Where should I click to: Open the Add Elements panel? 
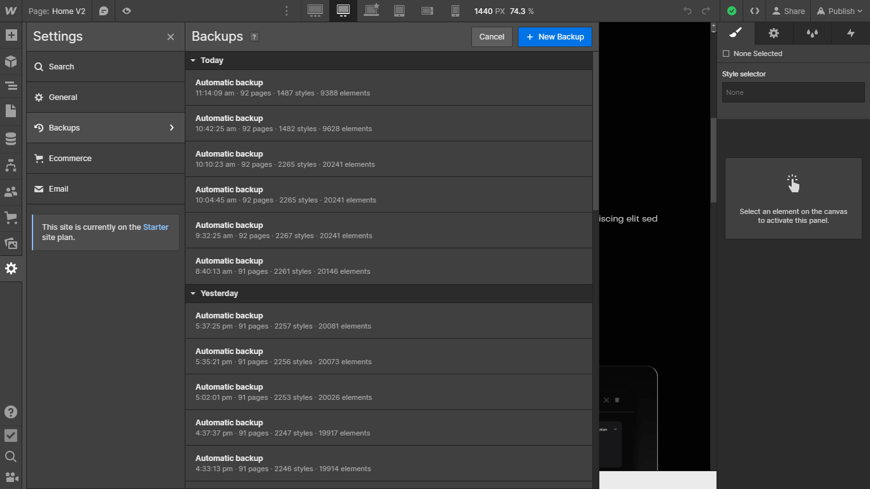(11, 35)
